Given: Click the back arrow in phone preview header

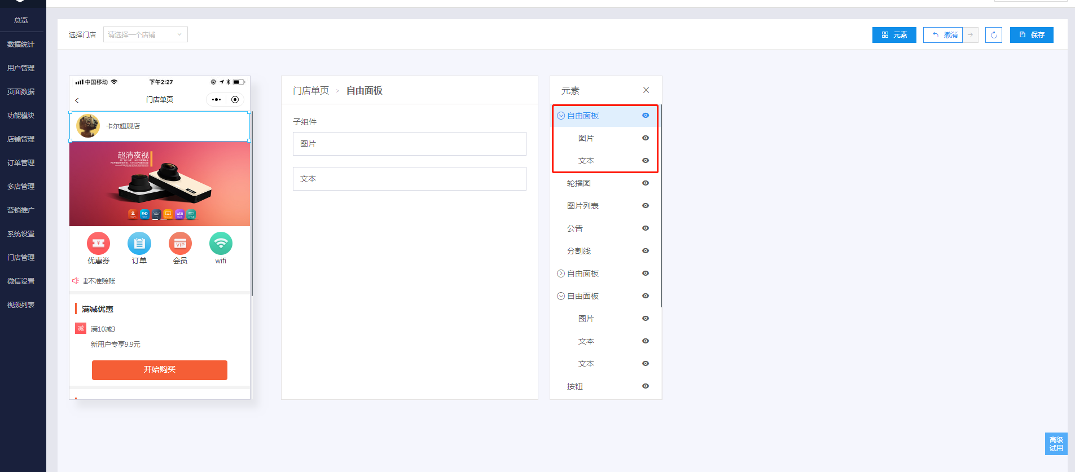Looking at the screenshot, I should click(77, 100).
